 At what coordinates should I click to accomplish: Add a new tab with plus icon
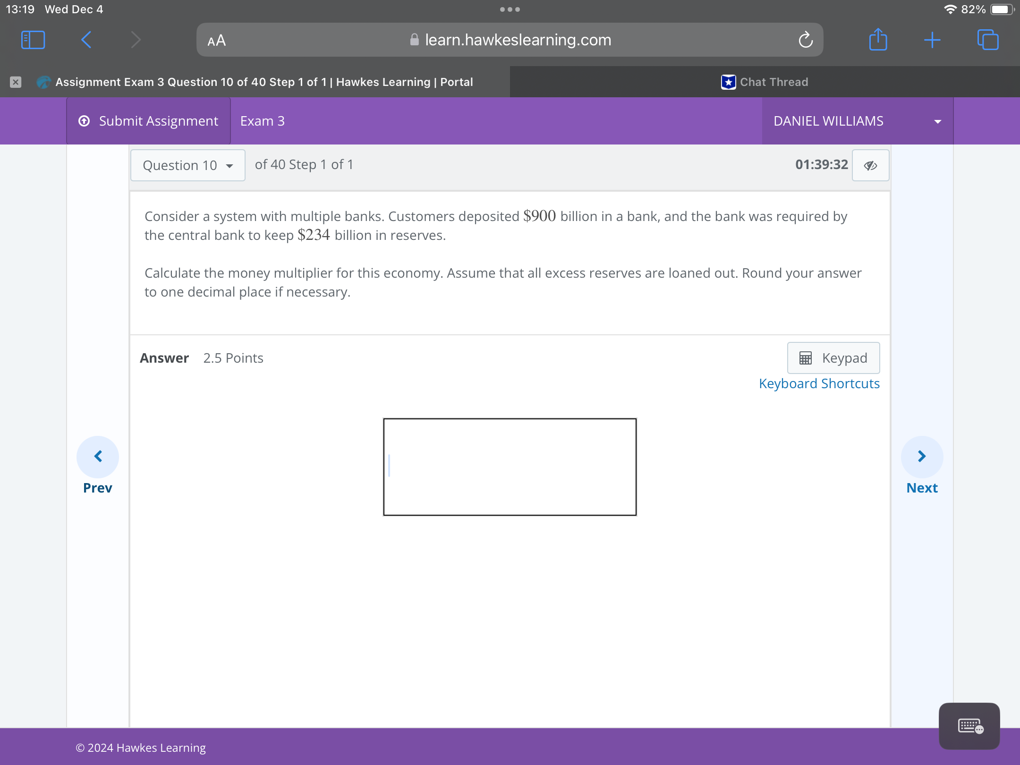click(932, 40)
